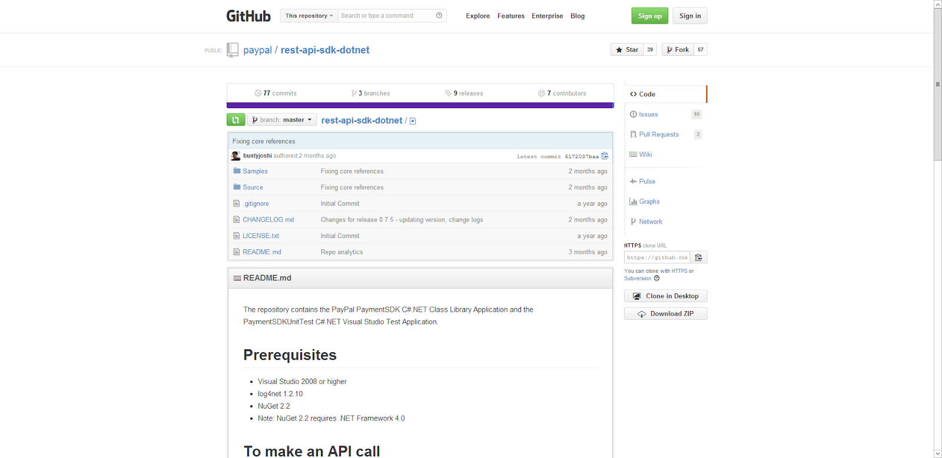
Task: Click the Code icon in the sidebar
Action: point(633,94)
